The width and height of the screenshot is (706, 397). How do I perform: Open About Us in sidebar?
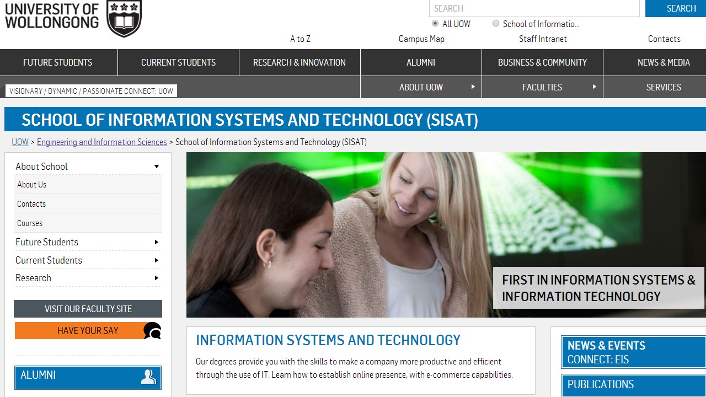88,185
